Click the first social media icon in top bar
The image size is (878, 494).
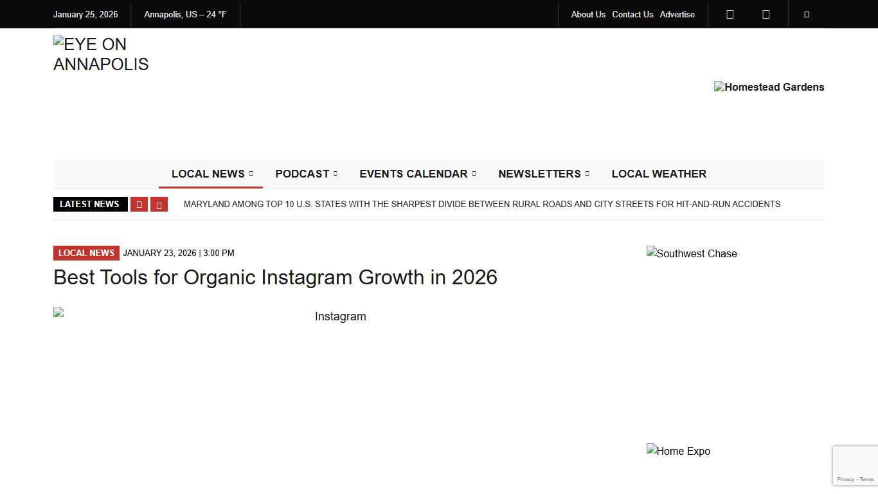coord(730,14)
